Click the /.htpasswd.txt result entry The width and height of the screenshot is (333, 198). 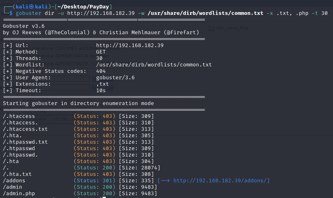click(25, 142)
